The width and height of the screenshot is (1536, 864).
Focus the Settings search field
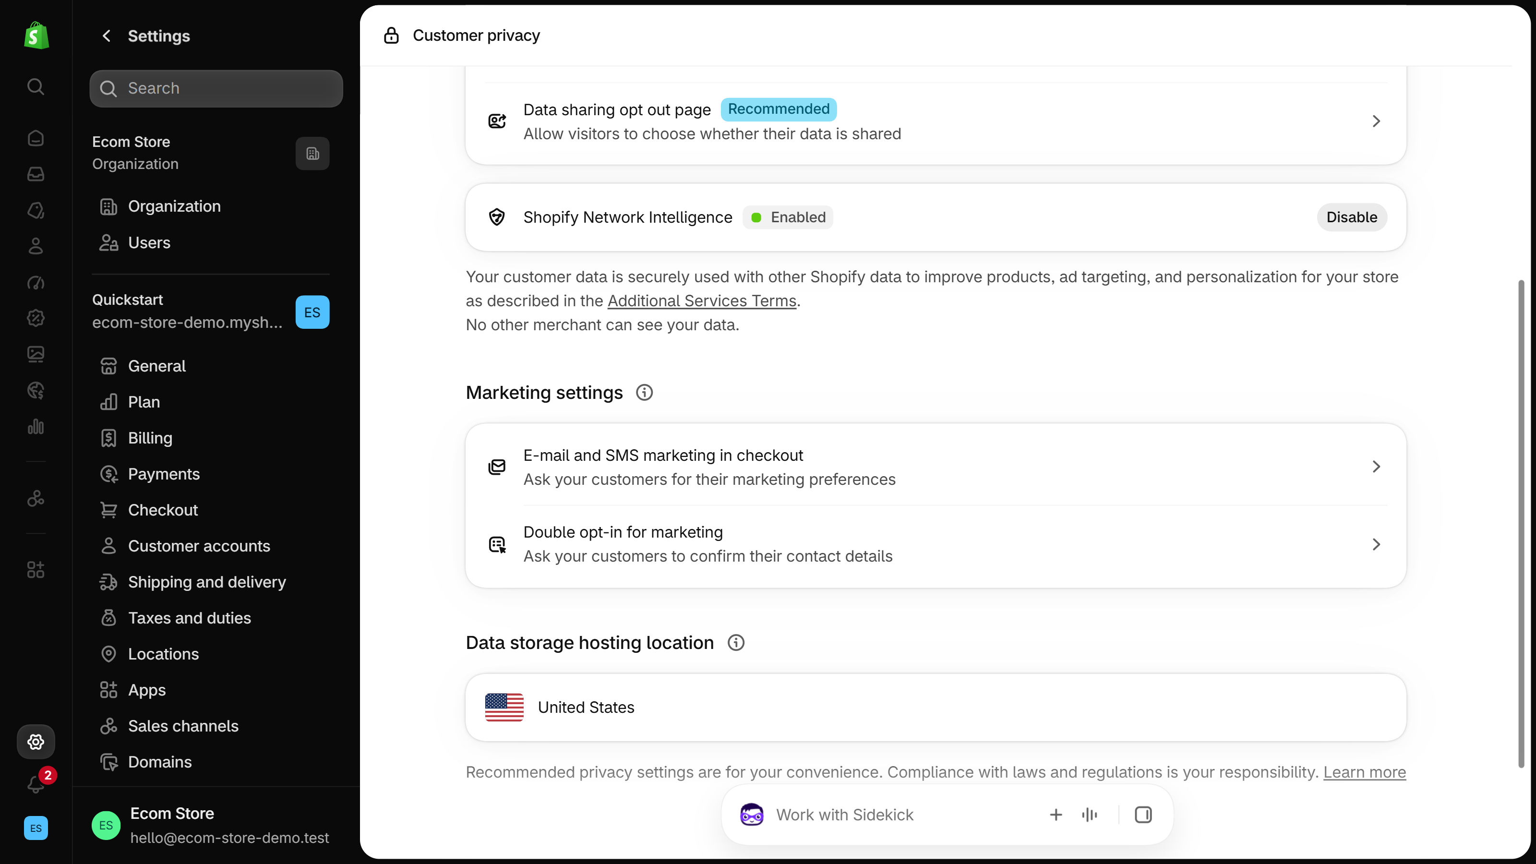(216, 89)
